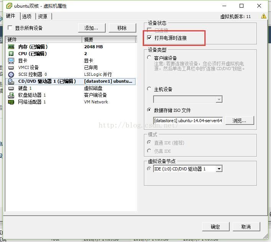Click the 2048 MB summary value
The image size is (271, 242).
(x=93, y=47)
